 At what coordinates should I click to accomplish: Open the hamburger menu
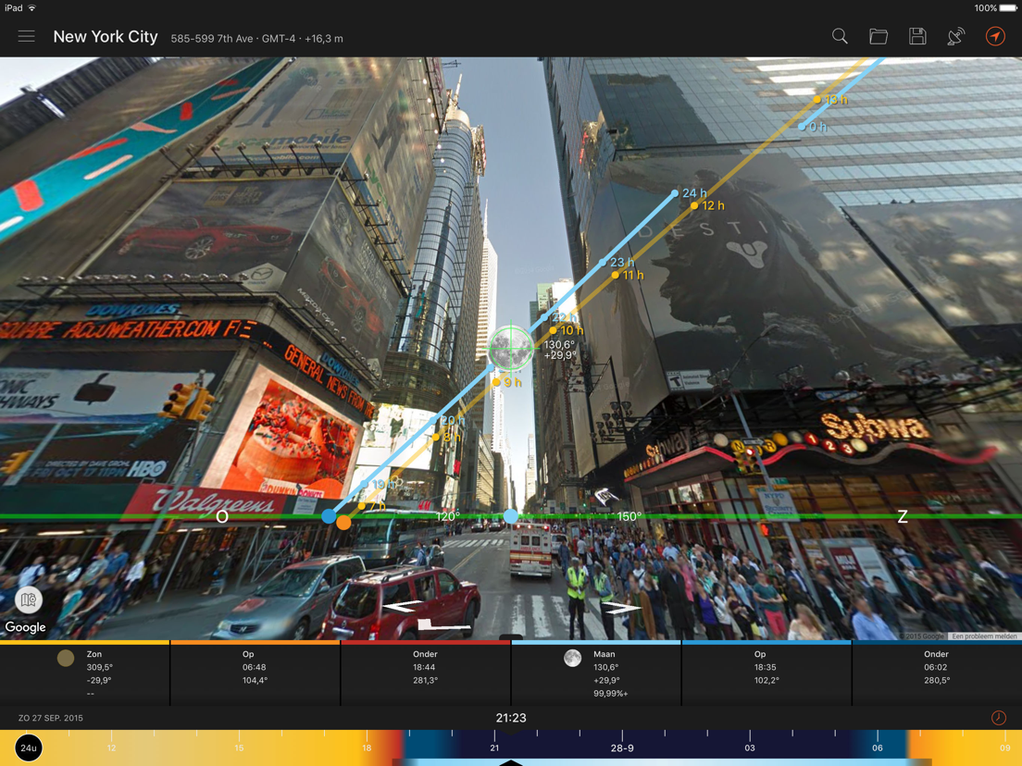(x=26, y=36)
